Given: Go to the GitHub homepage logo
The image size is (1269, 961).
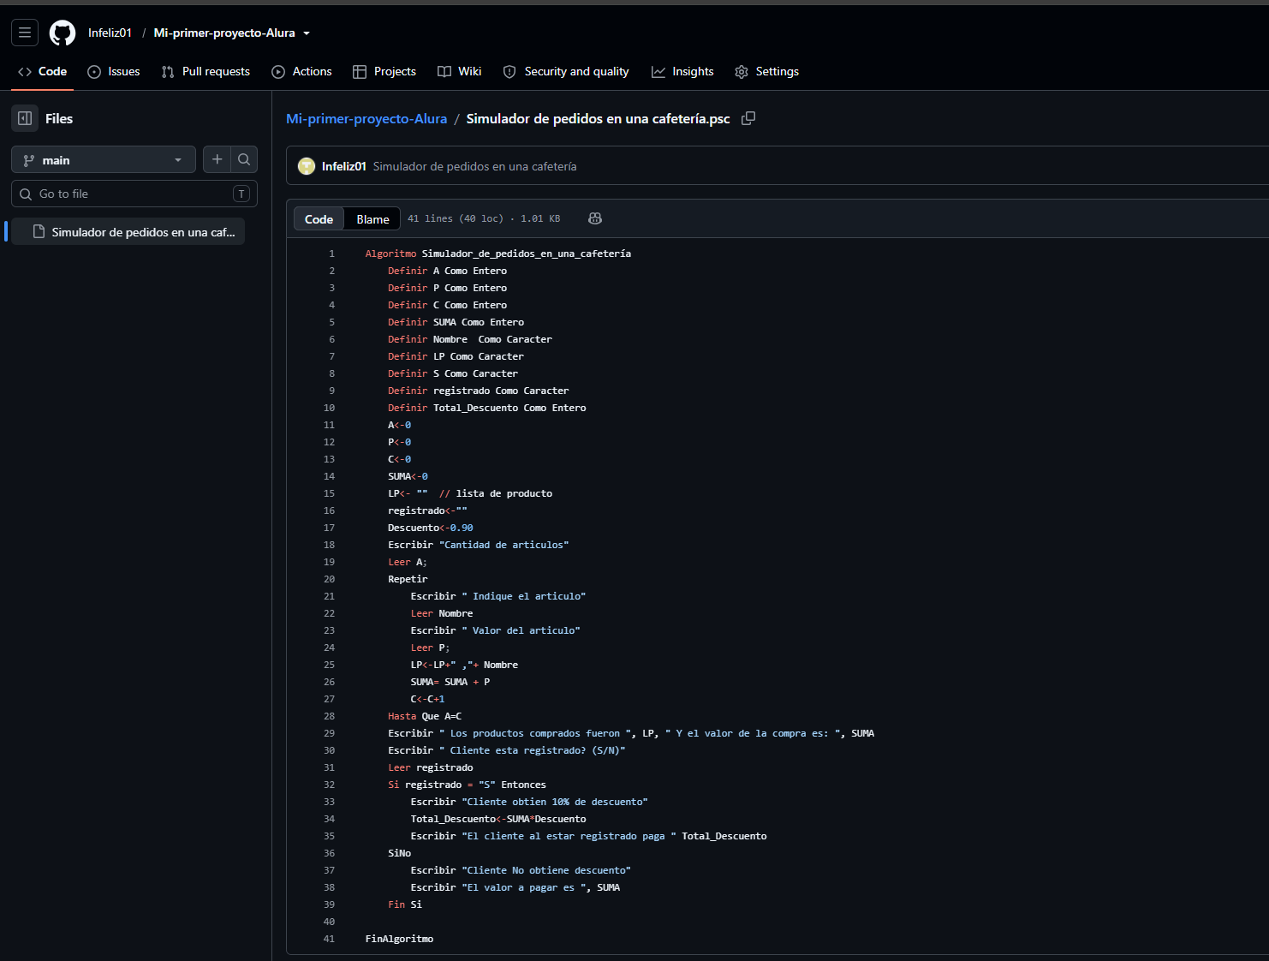Looking at the screenshot, I should 63,33.
